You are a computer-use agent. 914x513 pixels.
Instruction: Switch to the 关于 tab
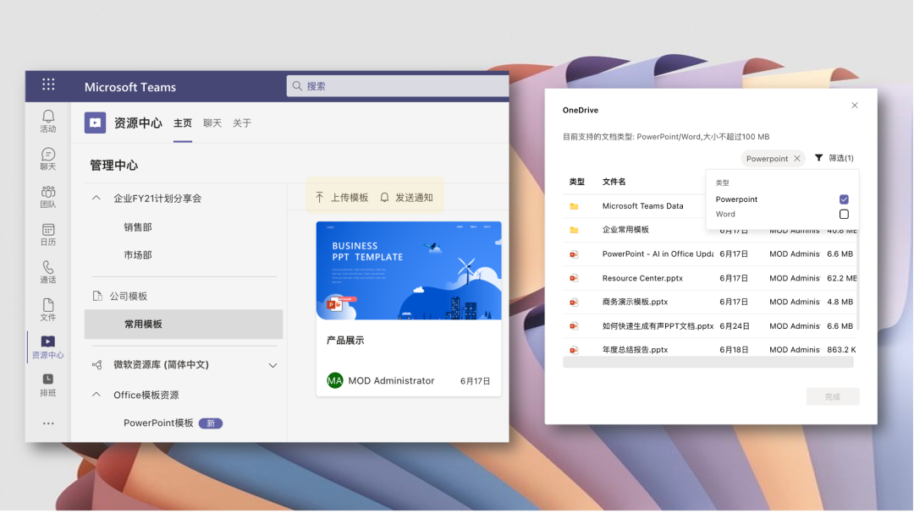pos(242,123)
